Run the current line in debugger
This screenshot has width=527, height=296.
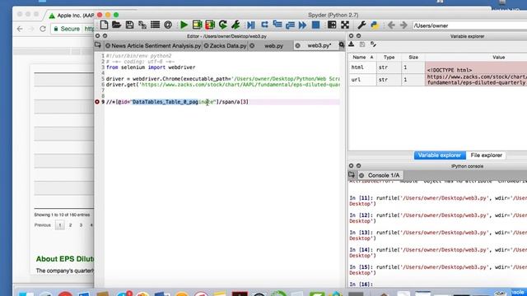click(x=264, y=25)
